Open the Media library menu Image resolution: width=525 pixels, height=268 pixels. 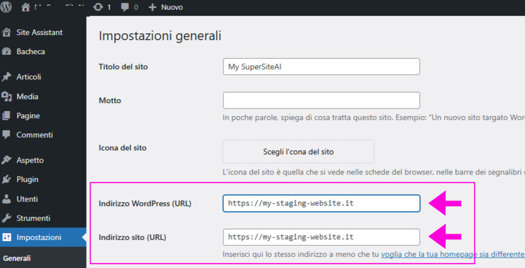click(27, 97)
